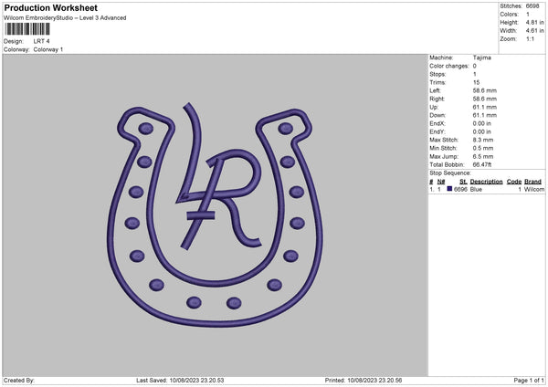
Task: Click the design name LRT 4
Action: click(x=42, y=41)
